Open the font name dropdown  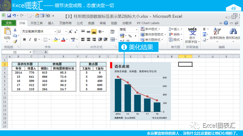[55, 32]
